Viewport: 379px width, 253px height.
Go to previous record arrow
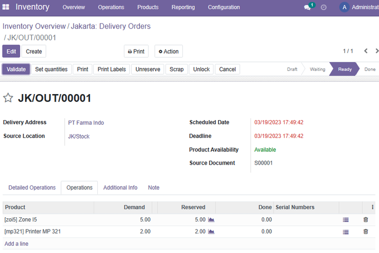366,51
